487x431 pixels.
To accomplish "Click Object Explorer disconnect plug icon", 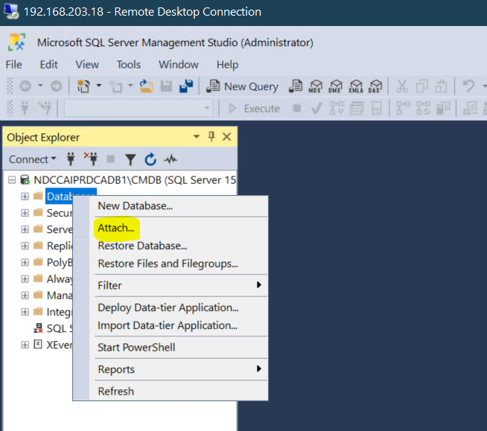I will (x=91, y=159).
